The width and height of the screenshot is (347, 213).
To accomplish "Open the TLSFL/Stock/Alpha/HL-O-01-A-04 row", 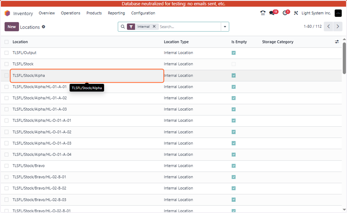I will point(171,155).
